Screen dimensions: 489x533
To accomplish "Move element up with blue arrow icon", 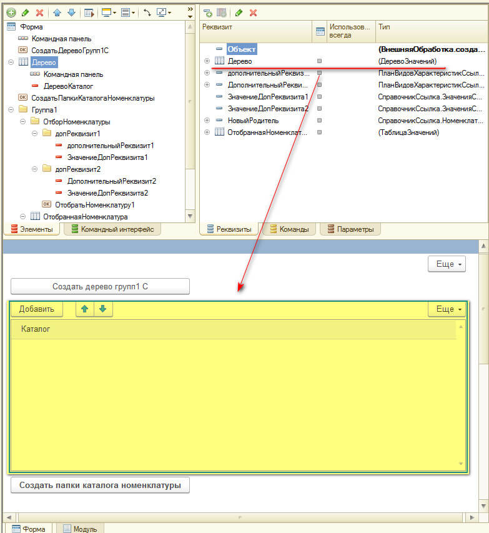I will 57,12.
